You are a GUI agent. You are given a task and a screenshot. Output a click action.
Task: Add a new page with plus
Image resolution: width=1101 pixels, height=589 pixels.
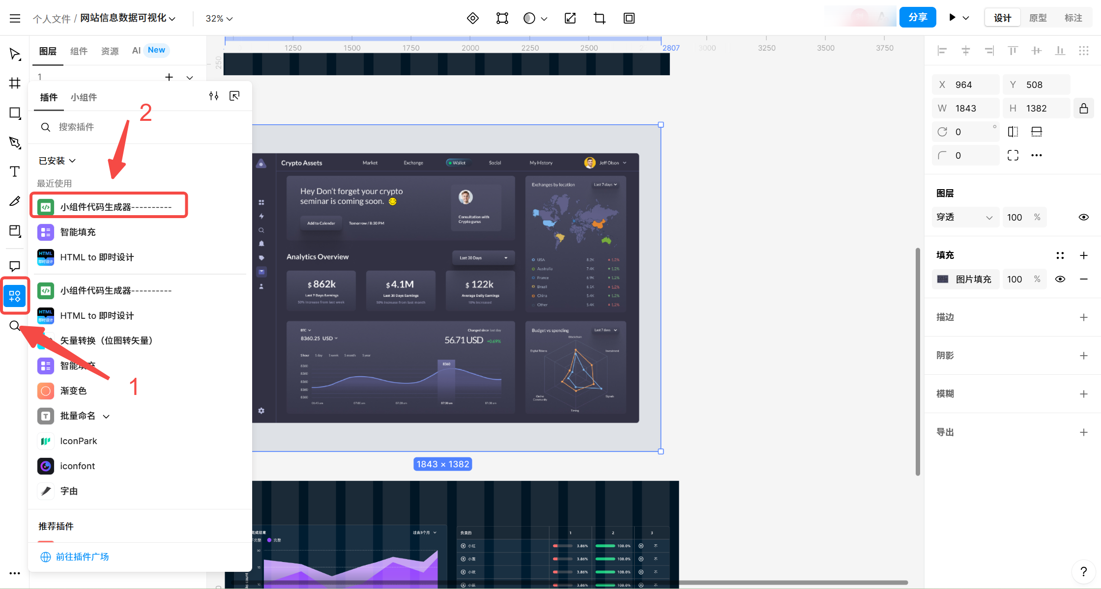coord(169,77)
